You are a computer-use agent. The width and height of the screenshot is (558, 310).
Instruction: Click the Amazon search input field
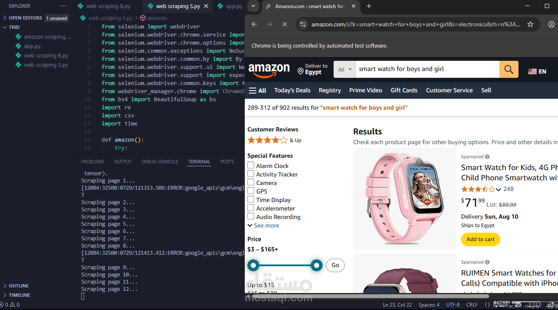[x=427, y=69]
